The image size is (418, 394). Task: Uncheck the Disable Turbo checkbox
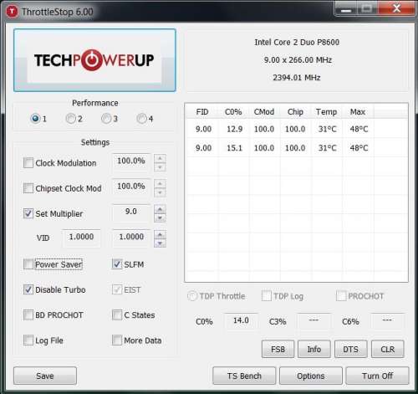click(x=28, y=289)
